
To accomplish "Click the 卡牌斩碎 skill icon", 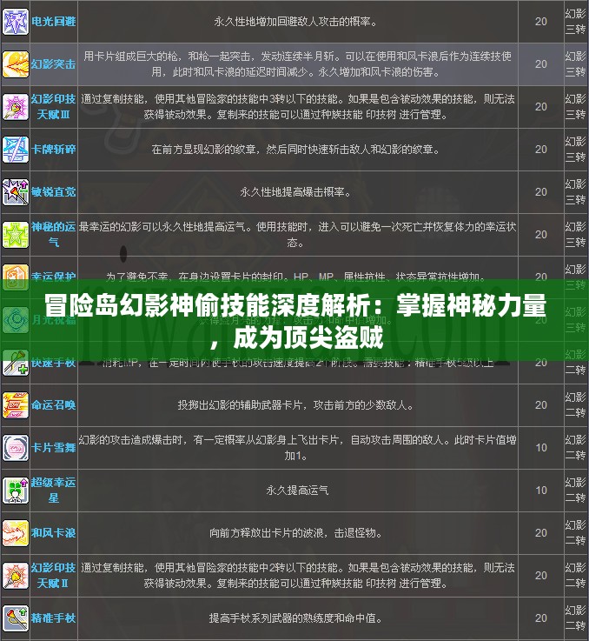I will (16, 150).
